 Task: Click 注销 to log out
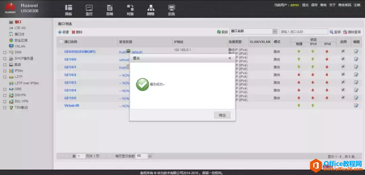click(357, 5)
